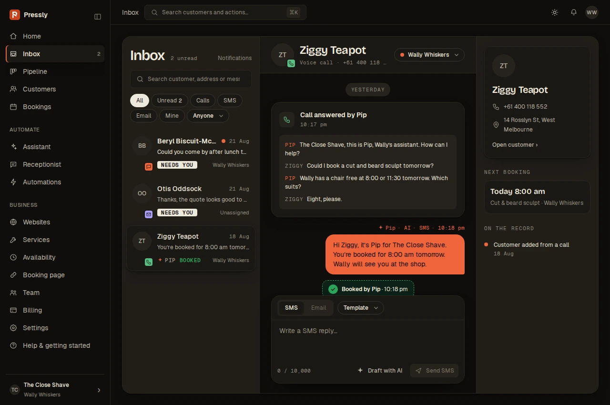Navigate to Bookings
This screenshot has height=405, width=610.
click(55, 107)
